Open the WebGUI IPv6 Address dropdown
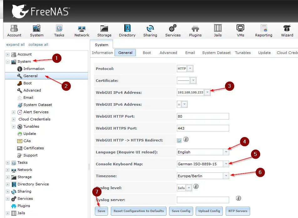Viewport: 298px width, 218px height. point(184,104)
